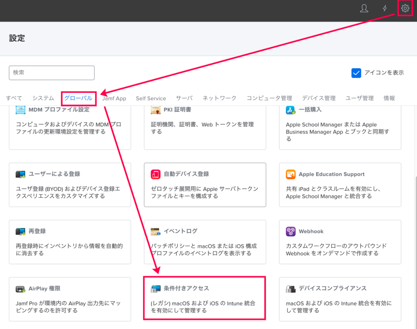Open the 再登録 settings title

click(x=37, y=231)
